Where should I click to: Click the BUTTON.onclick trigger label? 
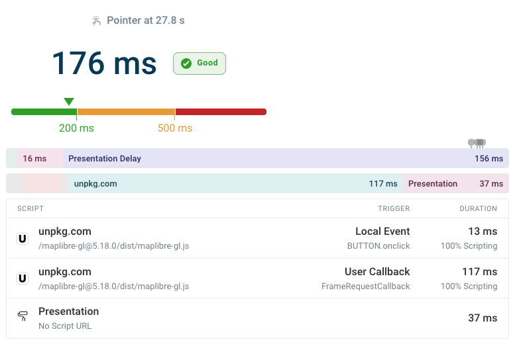click(x=378, y=246)
